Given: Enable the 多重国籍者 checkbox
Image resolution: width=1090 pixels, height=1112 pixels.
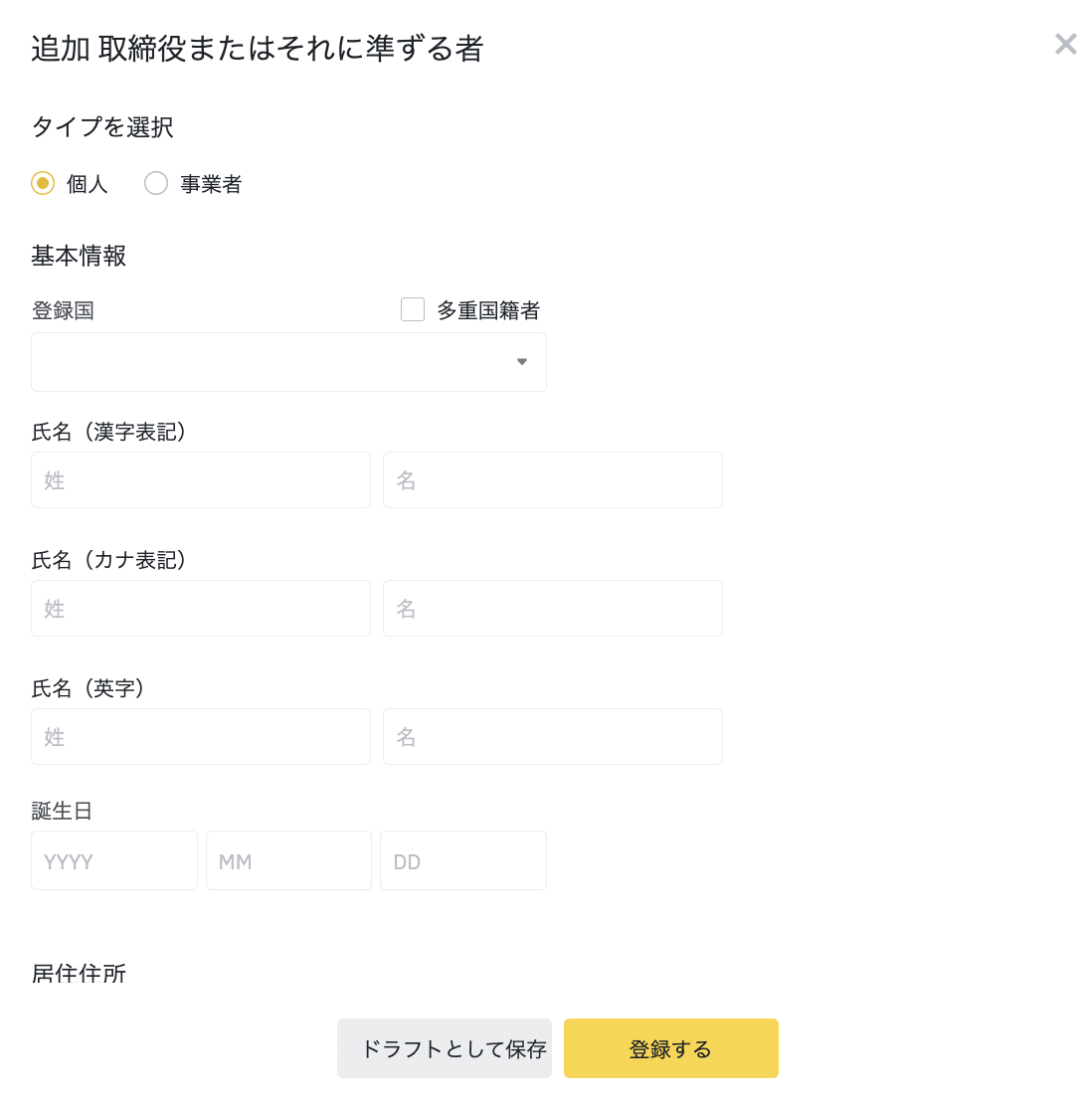Looking at the screenshot, I should pos(413,309).
